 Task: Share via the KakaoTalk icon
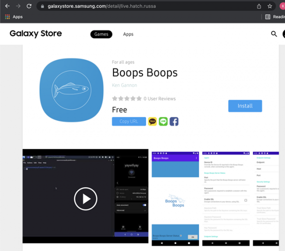pos(152,121)
